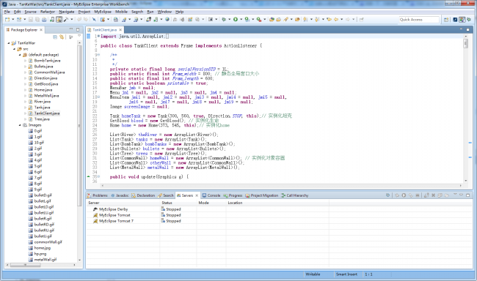
Task: Click the Open Perspective icon
Action: pos(446,20)
